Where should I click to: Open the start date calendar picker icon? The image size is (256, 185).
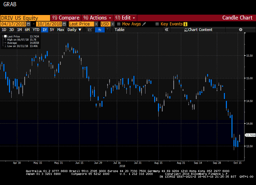[x=29, y=24]
